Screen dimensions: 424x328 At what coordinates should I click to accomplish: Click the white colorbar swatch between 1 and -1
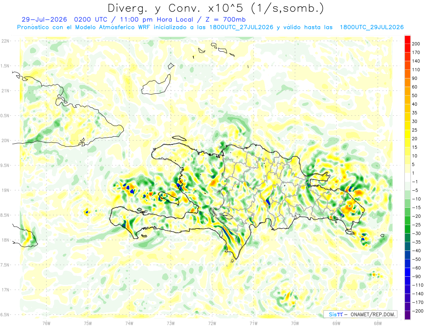(407, 177)
